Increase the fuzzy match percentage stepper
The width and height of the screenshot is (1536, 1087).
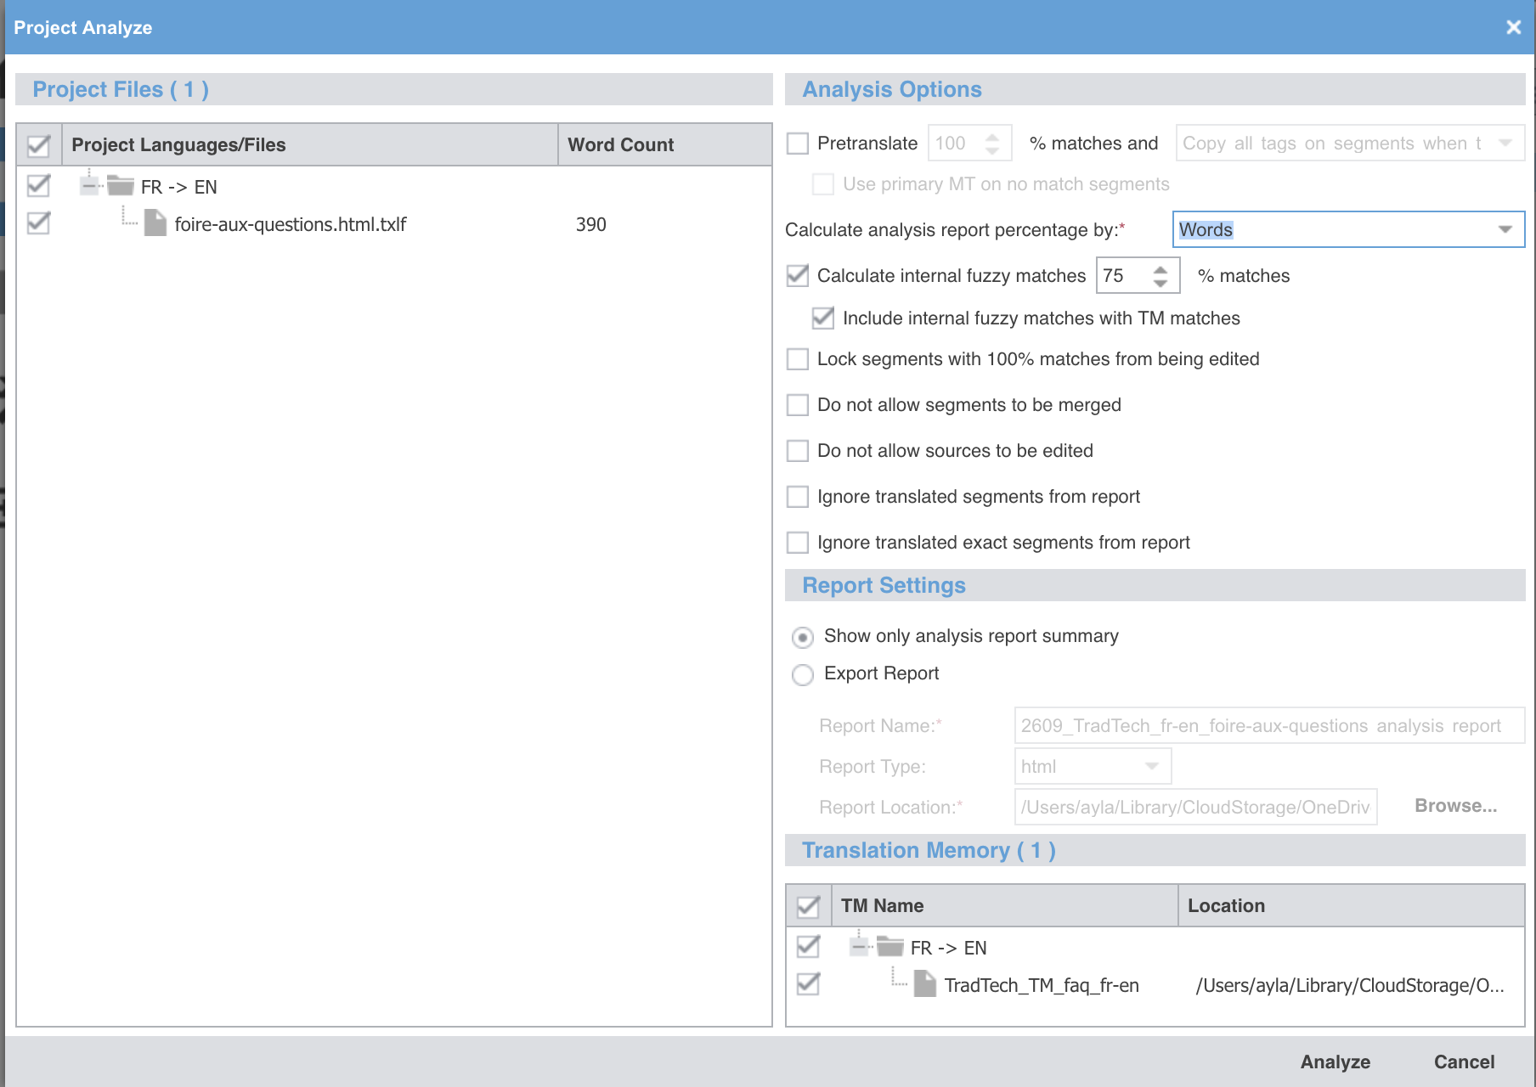click(1160, 269)
